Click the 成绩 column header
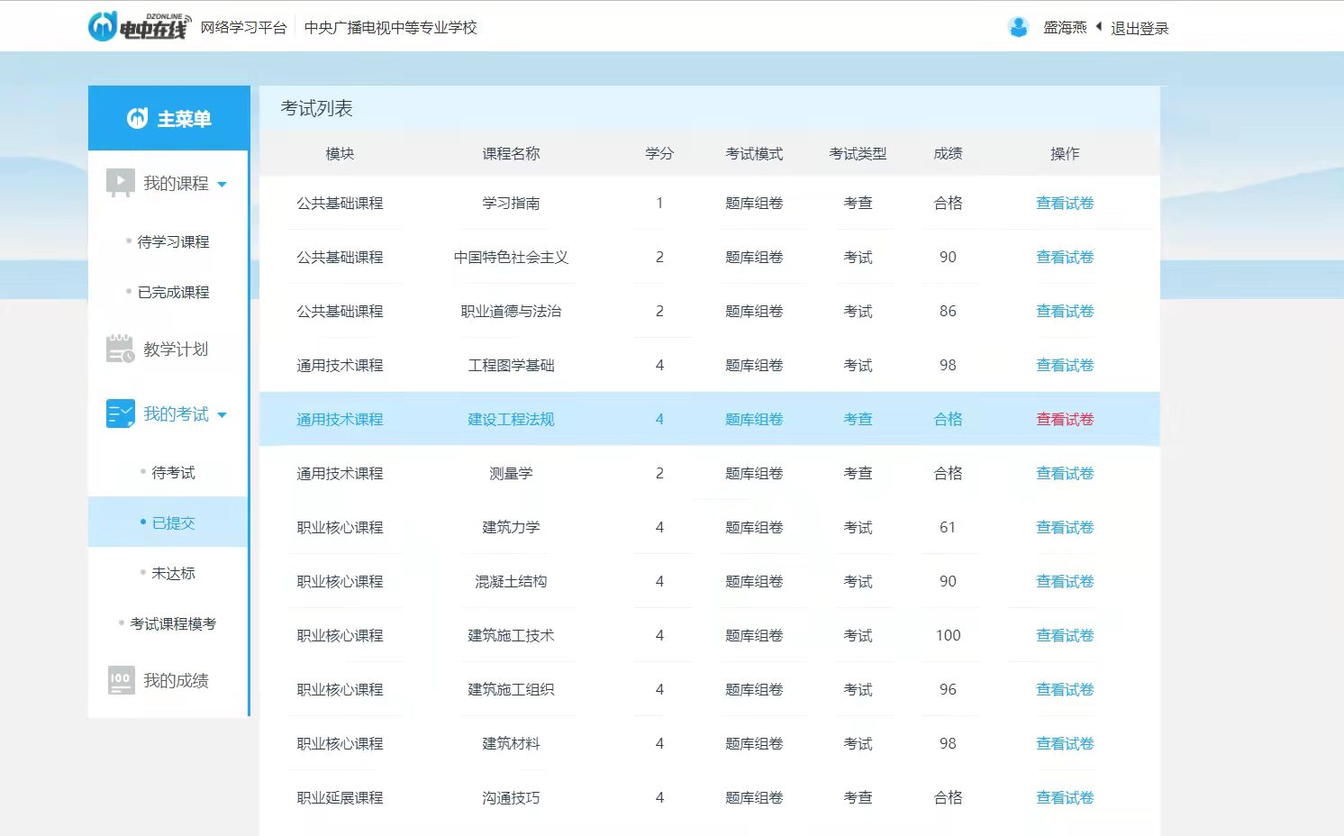 pyautogui.click(x=948, y=153)
